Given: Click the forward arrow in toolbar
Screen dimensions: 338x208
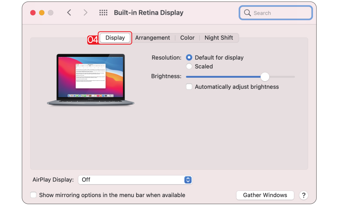Looking at the screenshot, I should pyautogui.click(x=85, y=13).
